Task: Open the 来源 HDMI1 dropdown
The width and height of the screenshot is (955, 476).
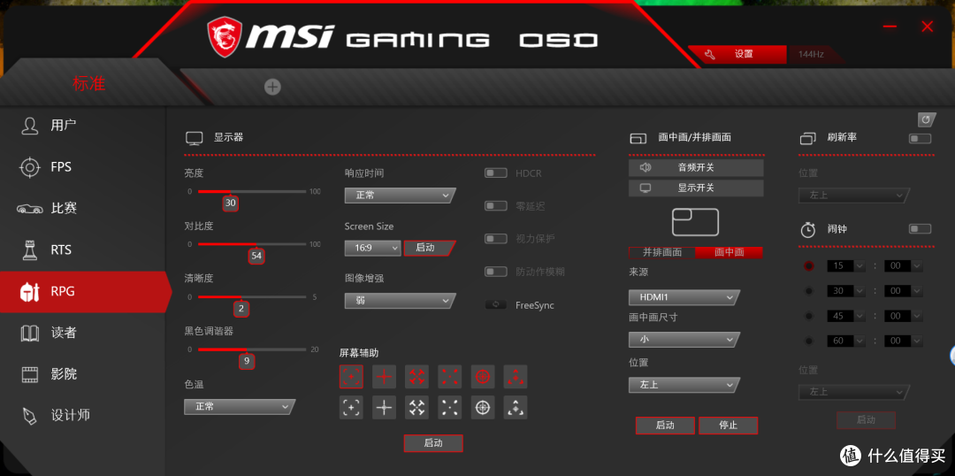Action: (684, 297)
